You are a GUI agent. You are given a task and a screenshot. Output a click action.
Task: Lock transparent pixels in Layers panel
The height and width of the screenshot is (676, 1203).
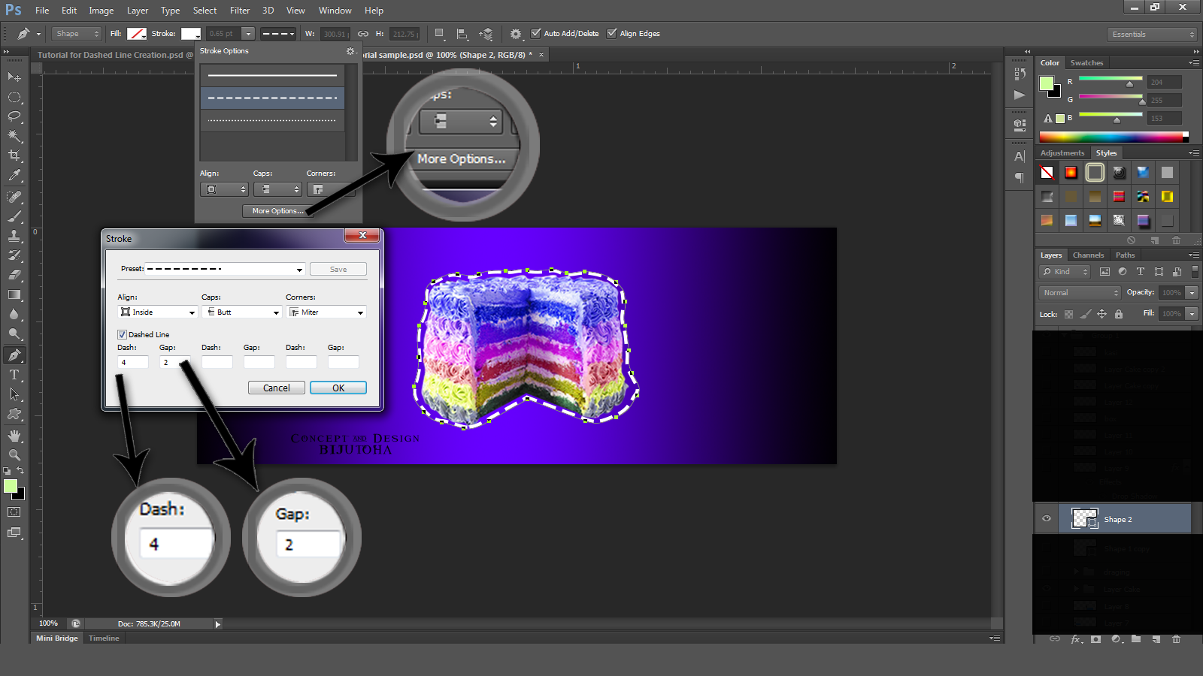(1068, 314)
